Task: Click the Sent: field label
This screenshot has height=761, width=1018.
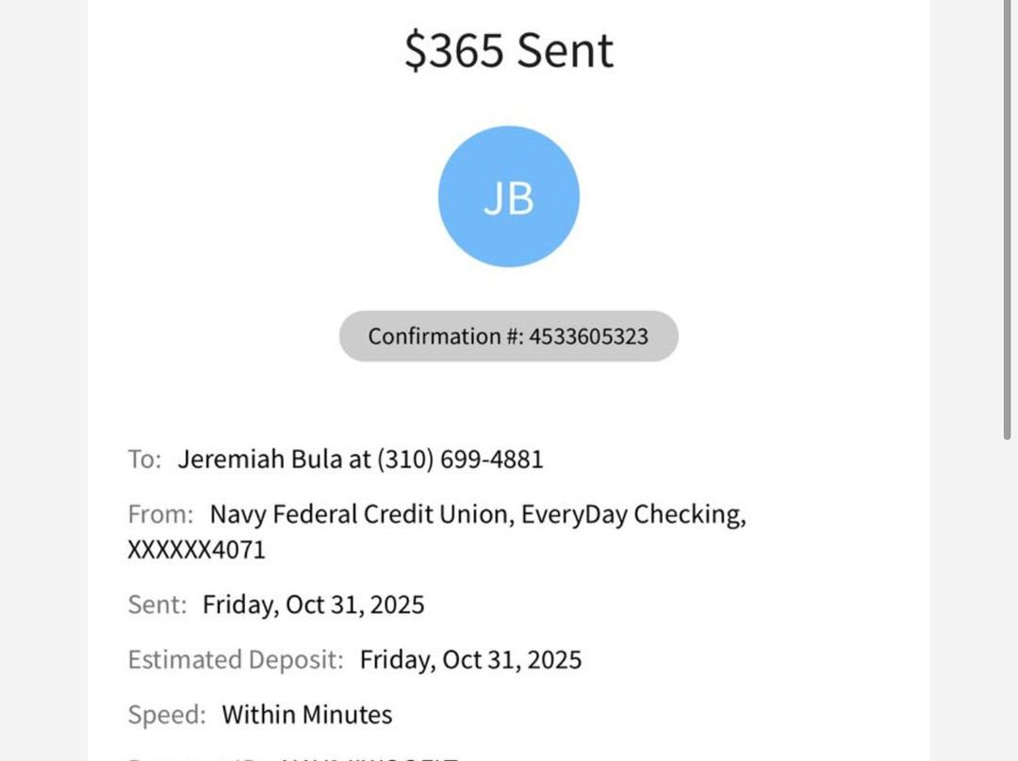Action: tap(157, 605)
